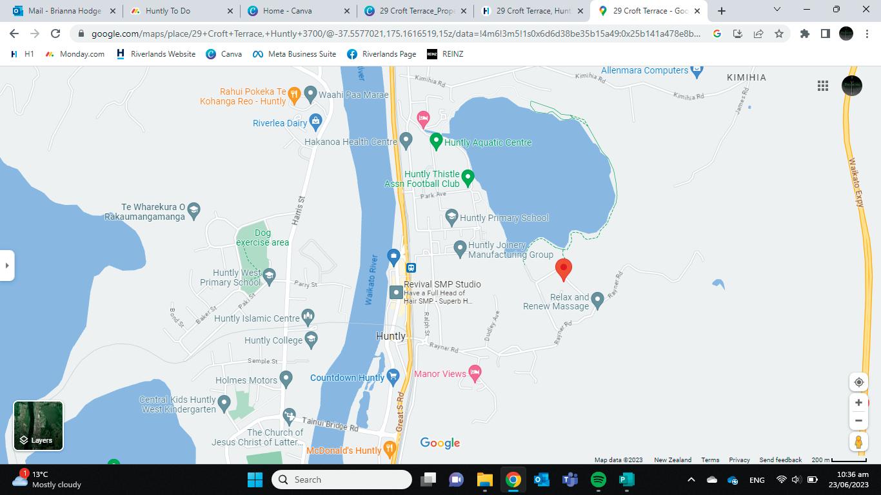Open Privacy link on map footer
Viewport: 881px width, 495px height.
[739, 460]
